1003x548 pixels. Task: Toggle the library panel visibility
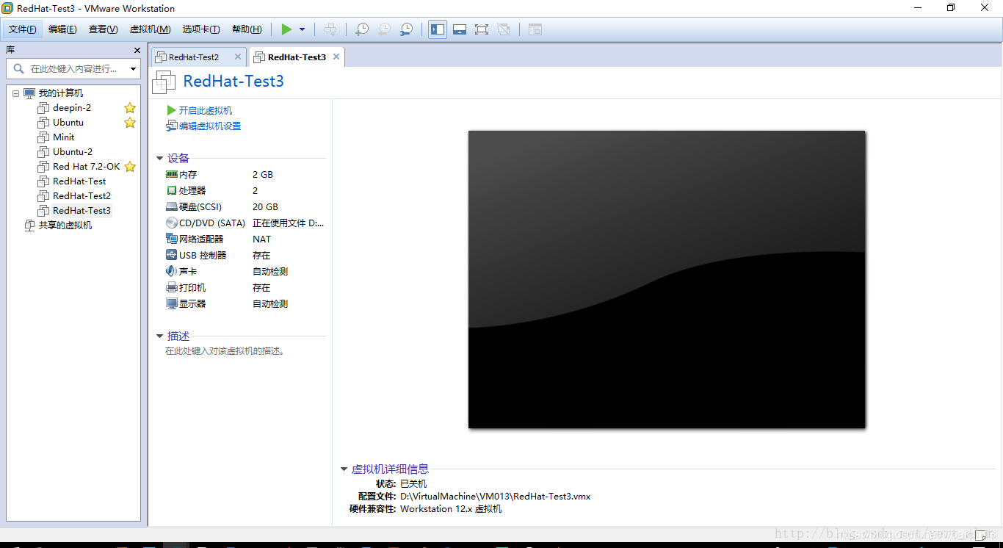tap(437, 29)
